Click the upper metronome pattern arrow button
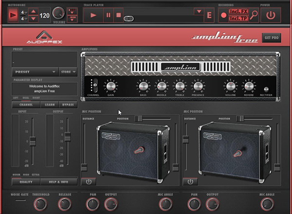 coord(72,12)
